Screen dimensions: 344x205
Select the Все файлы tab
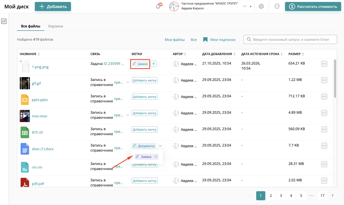click(31, 26)
